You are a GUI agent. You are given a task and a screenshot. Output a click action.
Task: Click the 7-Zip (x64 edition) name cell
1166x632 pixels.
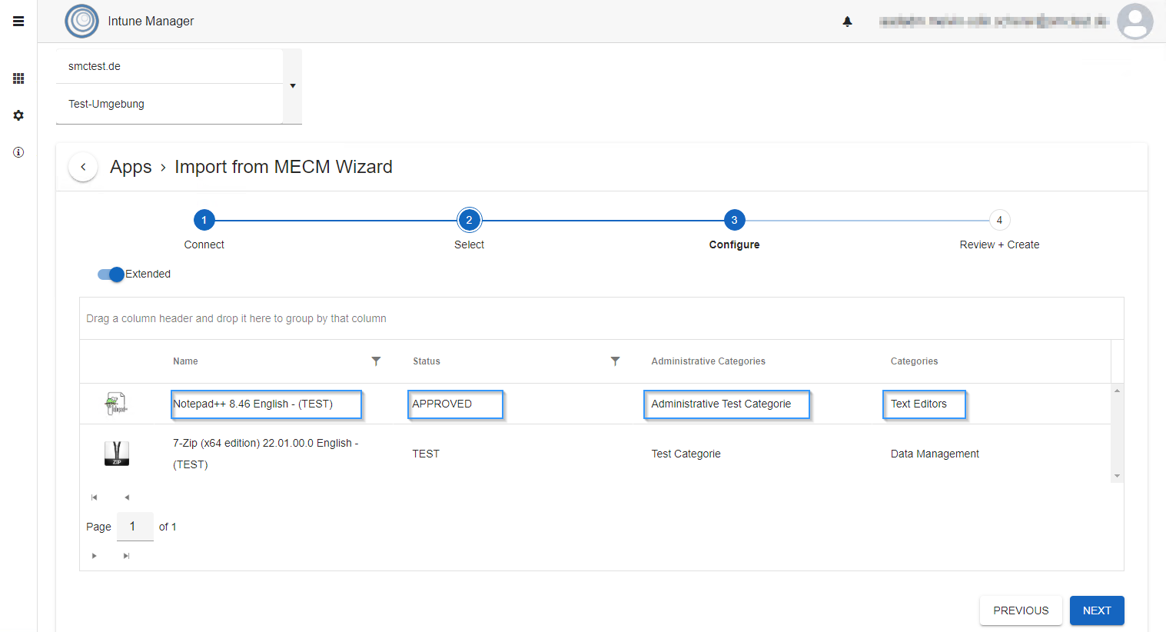coord(265,454)
